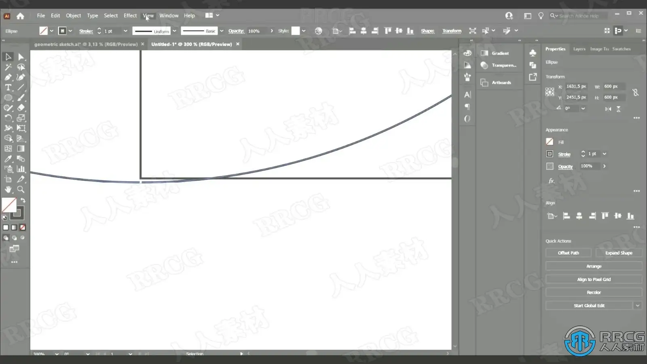The width and height of the screenshot is (647, 364).
Task: Open the stroke weight dropdown in control bar
Action: pos(125,31)
